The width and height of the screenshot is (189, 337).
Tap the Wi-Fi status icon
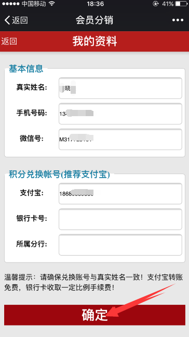[x=51, y=4]
